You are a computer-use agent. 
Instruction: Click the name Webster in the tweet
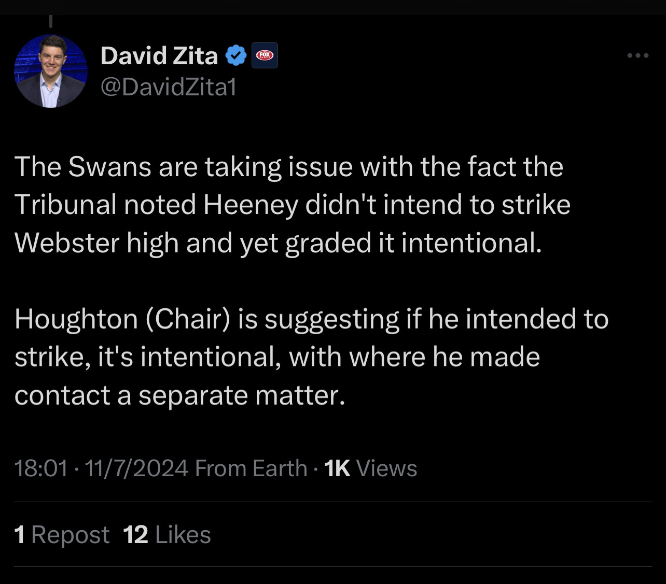tap(67, 243)
